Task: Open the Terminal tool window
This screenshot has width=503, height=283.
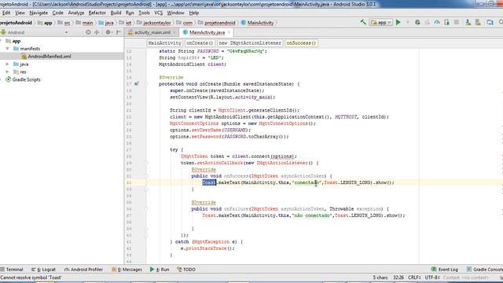Action: tap(12, 269)
